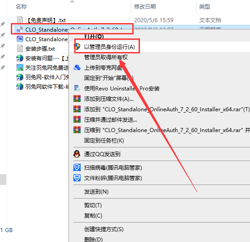Click the 【免责声明】.txt document icon
The width and height of the screenshot is (250, 242).
point(20,20)
